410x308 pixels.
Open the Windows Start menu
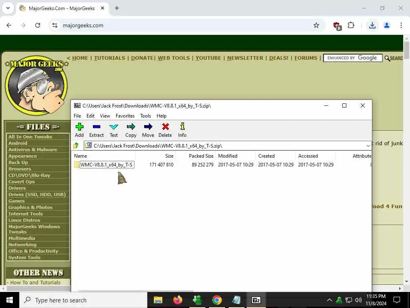pyautogui.click(x=10, y=300)
